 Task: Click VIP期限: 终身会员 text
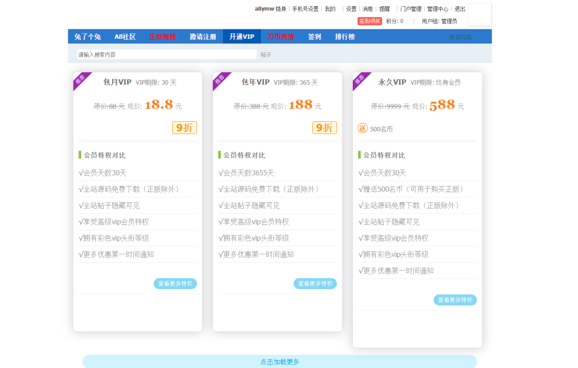(435, 82)
